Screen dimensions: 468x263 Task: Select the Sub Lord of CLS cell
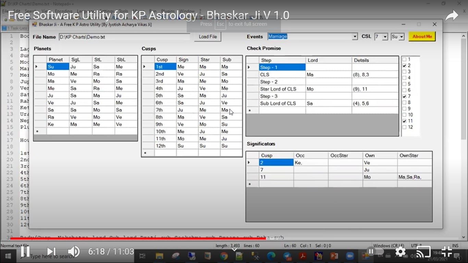click(282, 103)
